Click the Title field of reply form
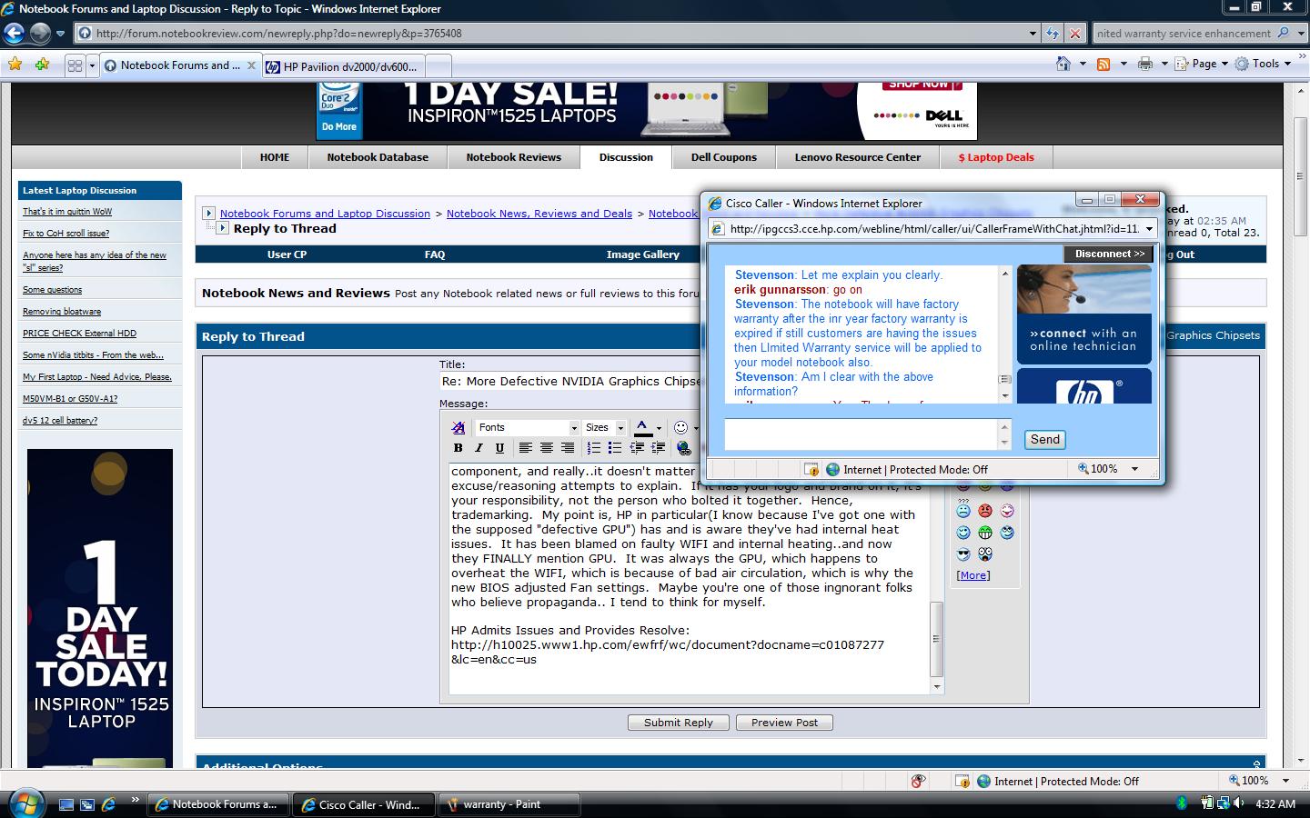Screen dimensions: 1310x818 click(x=570, y=382)
